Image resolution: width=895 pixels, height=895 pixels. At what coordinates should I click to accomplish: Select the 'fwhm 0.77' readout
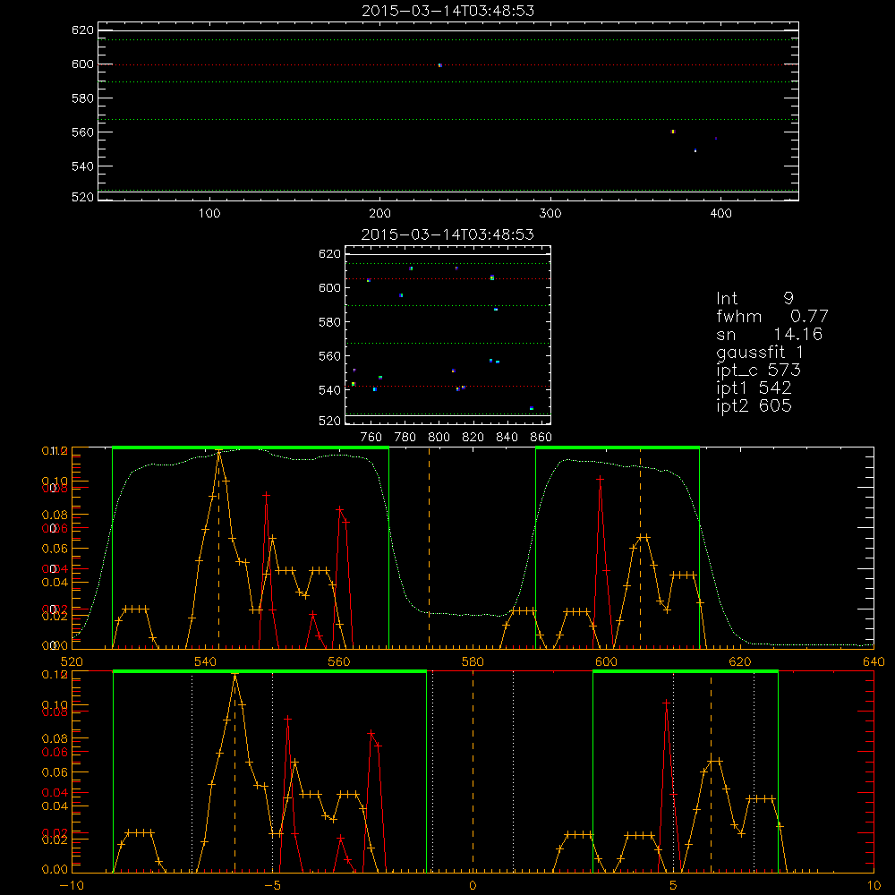[x=771, y=316]
